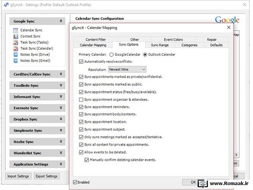Switch to the Content Filter tab
Image resolution: width=253 pixels, height=190 pixels.
(96, 40)
